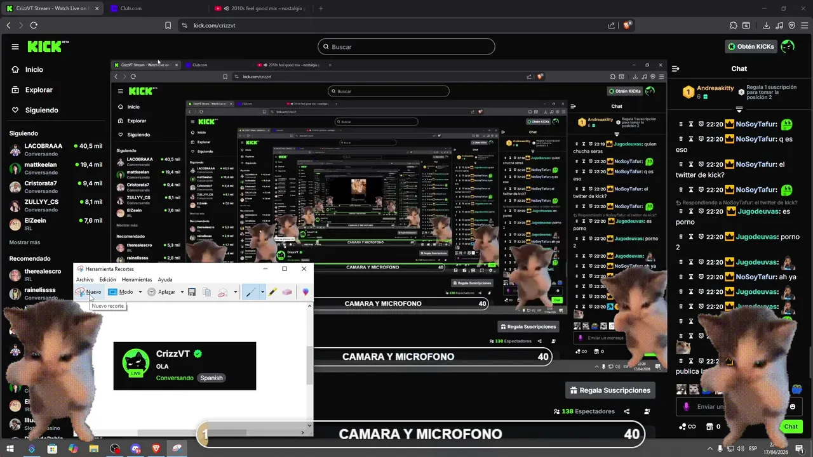
Task: Click the Modo rectangle icon in Snipping Tool
Action: point(112,292)
